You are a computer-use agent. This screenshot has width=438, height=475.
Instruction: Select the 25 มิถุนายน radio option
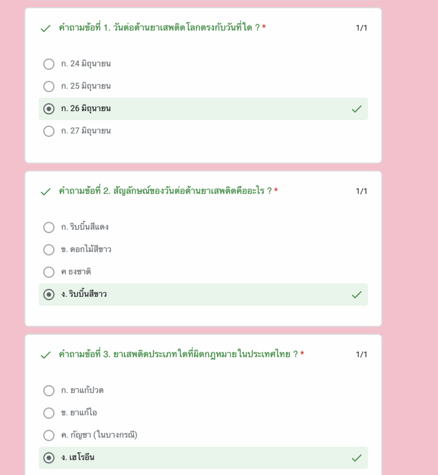(49, 87)
